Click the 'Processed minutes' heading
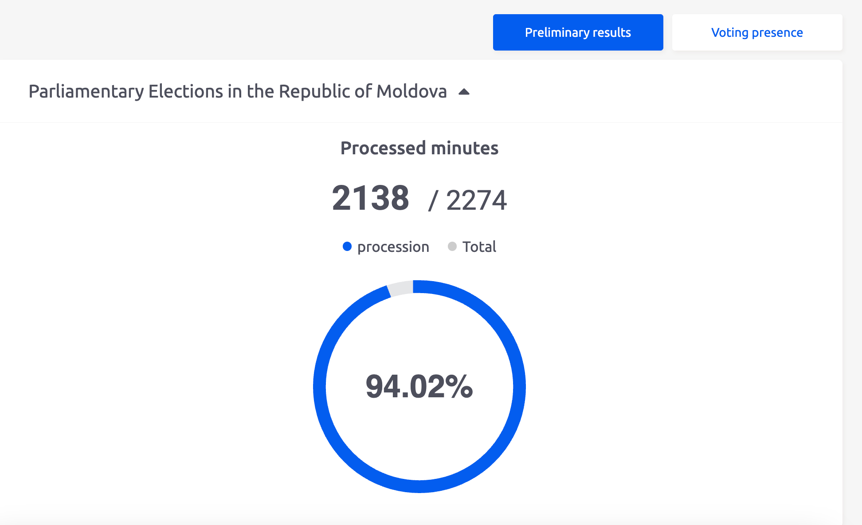 tap(419, 148)
